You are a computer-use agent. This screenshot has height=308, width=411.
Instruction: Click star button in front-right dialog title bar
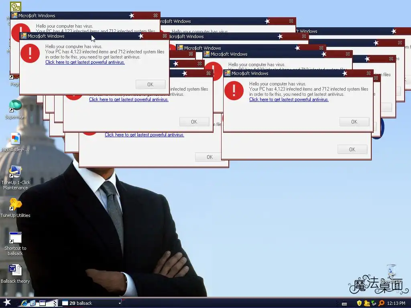[345, 73]
